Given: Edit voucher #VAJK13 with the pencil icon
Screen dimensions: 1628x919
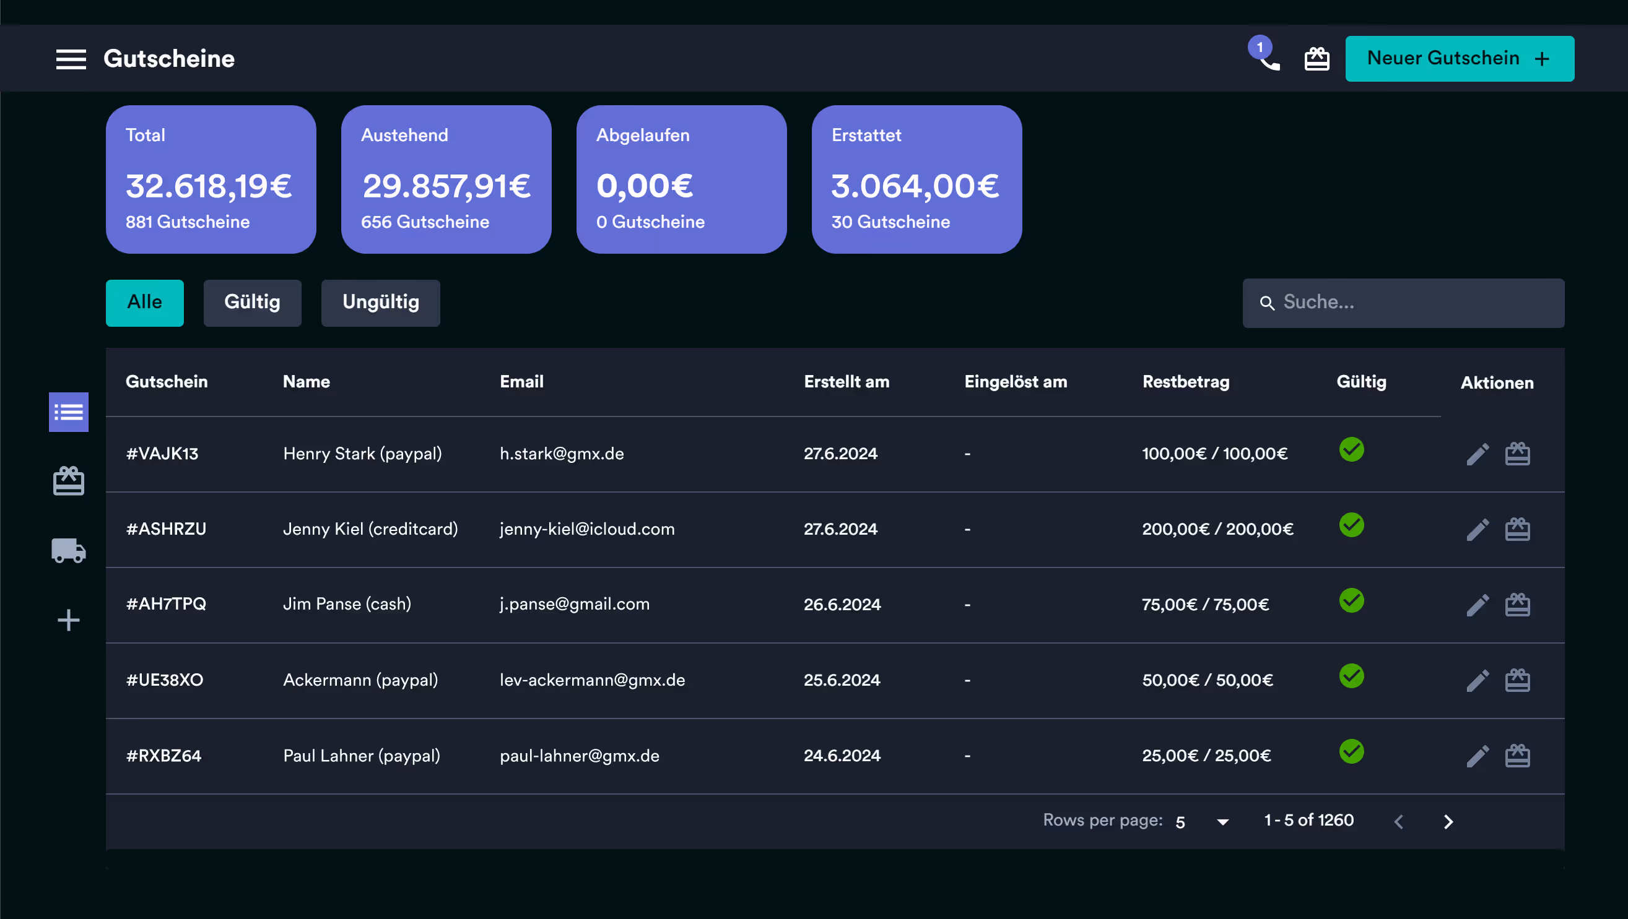Looking at the screenshot, I should 1478,453.
